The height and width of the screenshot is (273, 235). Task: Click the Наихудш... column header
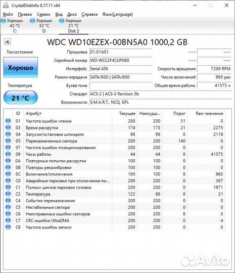(x=150, y=113)
